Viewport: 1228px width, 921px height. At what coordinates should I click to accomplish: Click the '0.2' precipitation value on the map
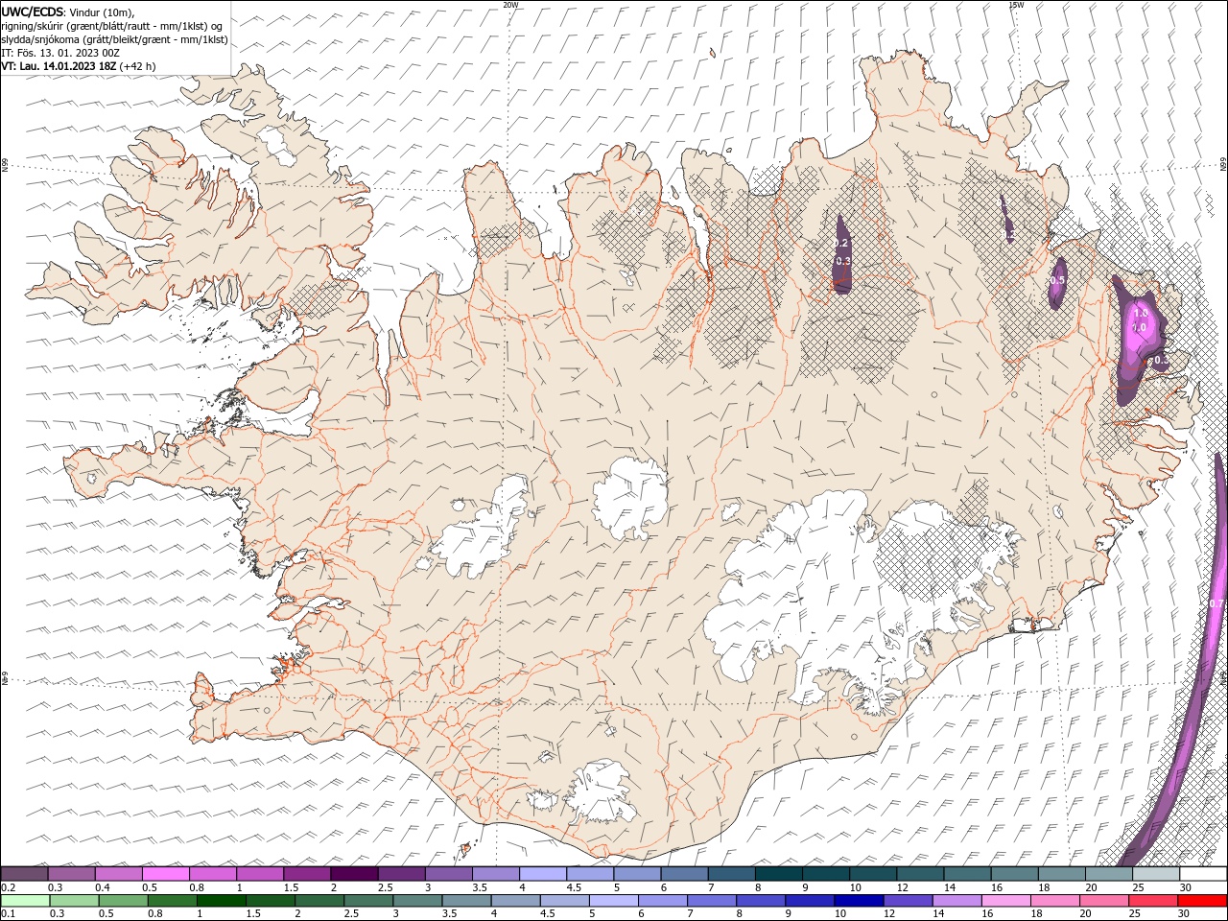coord(840,244)
